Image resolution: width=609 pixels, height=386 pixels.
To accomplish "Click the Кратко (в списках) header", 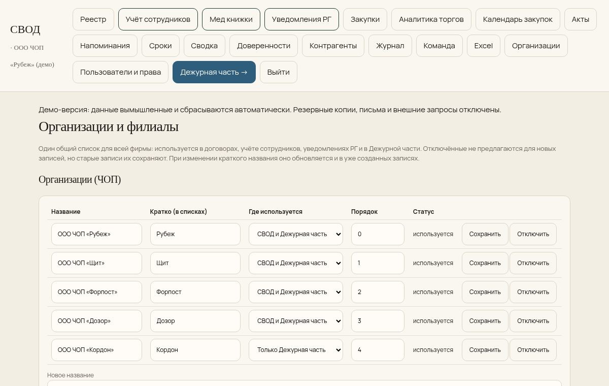I will point(179,212).
